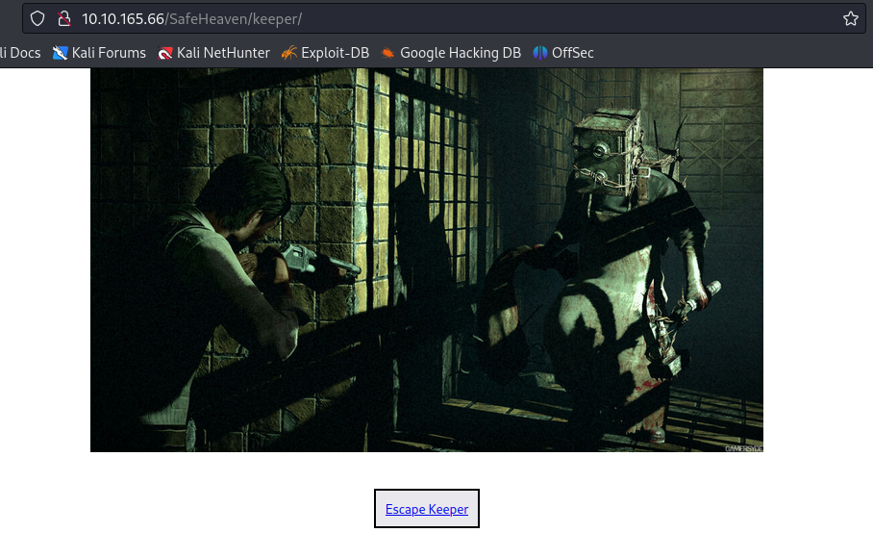873x533 pixels.
Task: Visit the OffSec bookmark label
Action: [573, 53]
